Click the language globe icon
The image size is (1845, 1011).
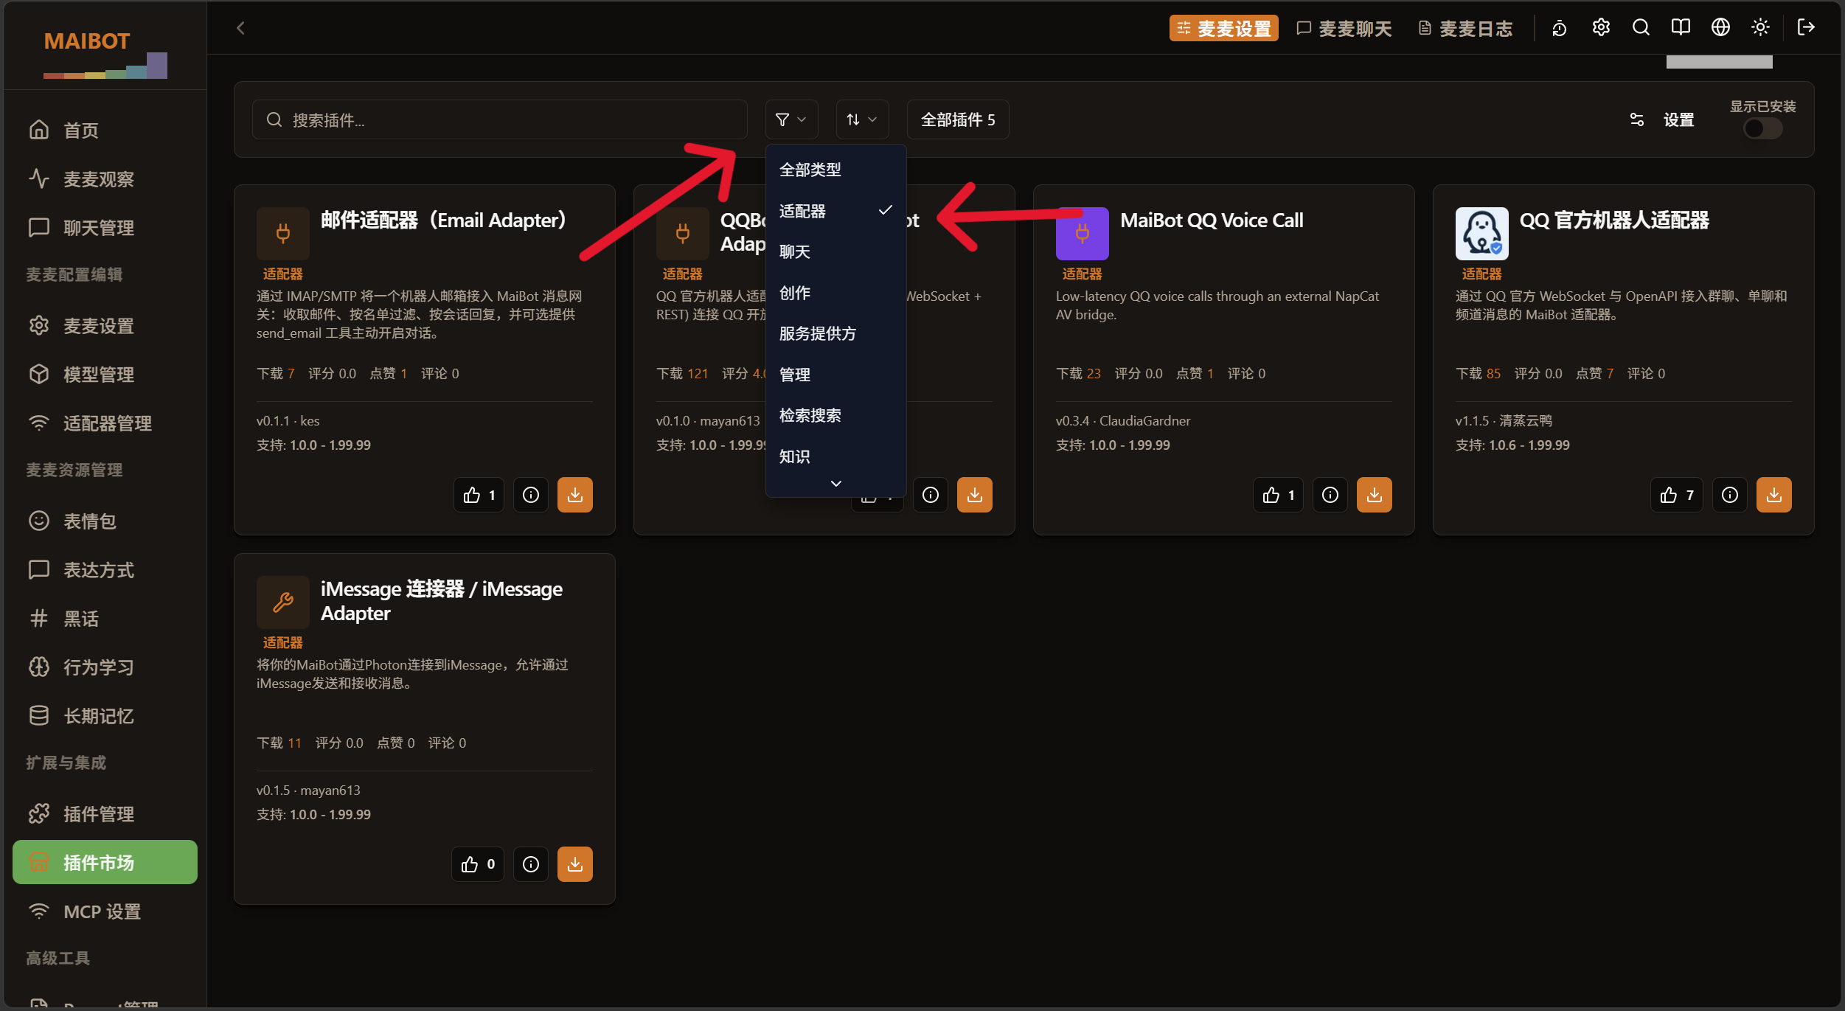[1720, 28]
